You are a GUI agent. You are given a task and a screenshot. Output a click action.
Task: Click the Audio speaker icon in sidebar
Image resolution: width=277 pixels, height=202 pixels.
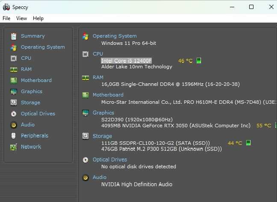pos(14,125)
